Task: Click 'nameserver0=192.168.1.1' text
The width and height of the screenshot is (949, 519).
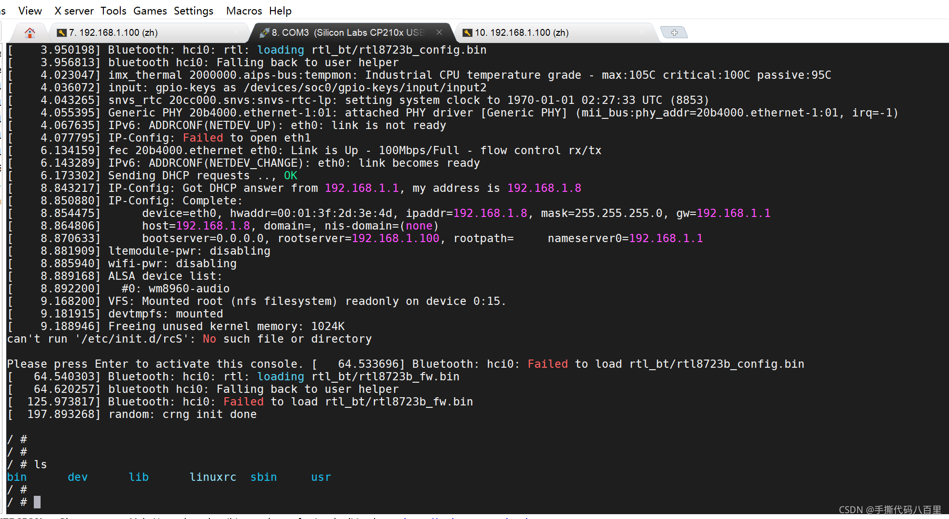Action: click(625, 238)
